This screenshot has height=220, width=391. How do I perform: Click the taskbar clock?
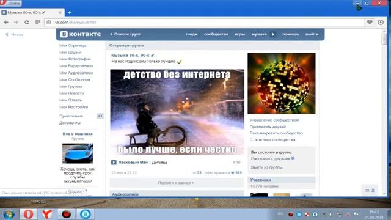374,215
